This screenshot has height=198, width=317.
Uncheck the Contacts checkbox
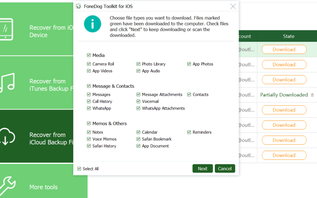(189, 94)
